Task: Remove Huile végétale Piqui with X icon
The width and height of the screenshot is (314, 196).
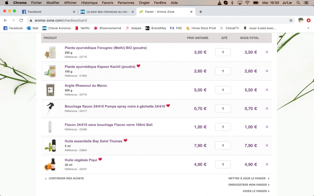Action: pos(267,164)
